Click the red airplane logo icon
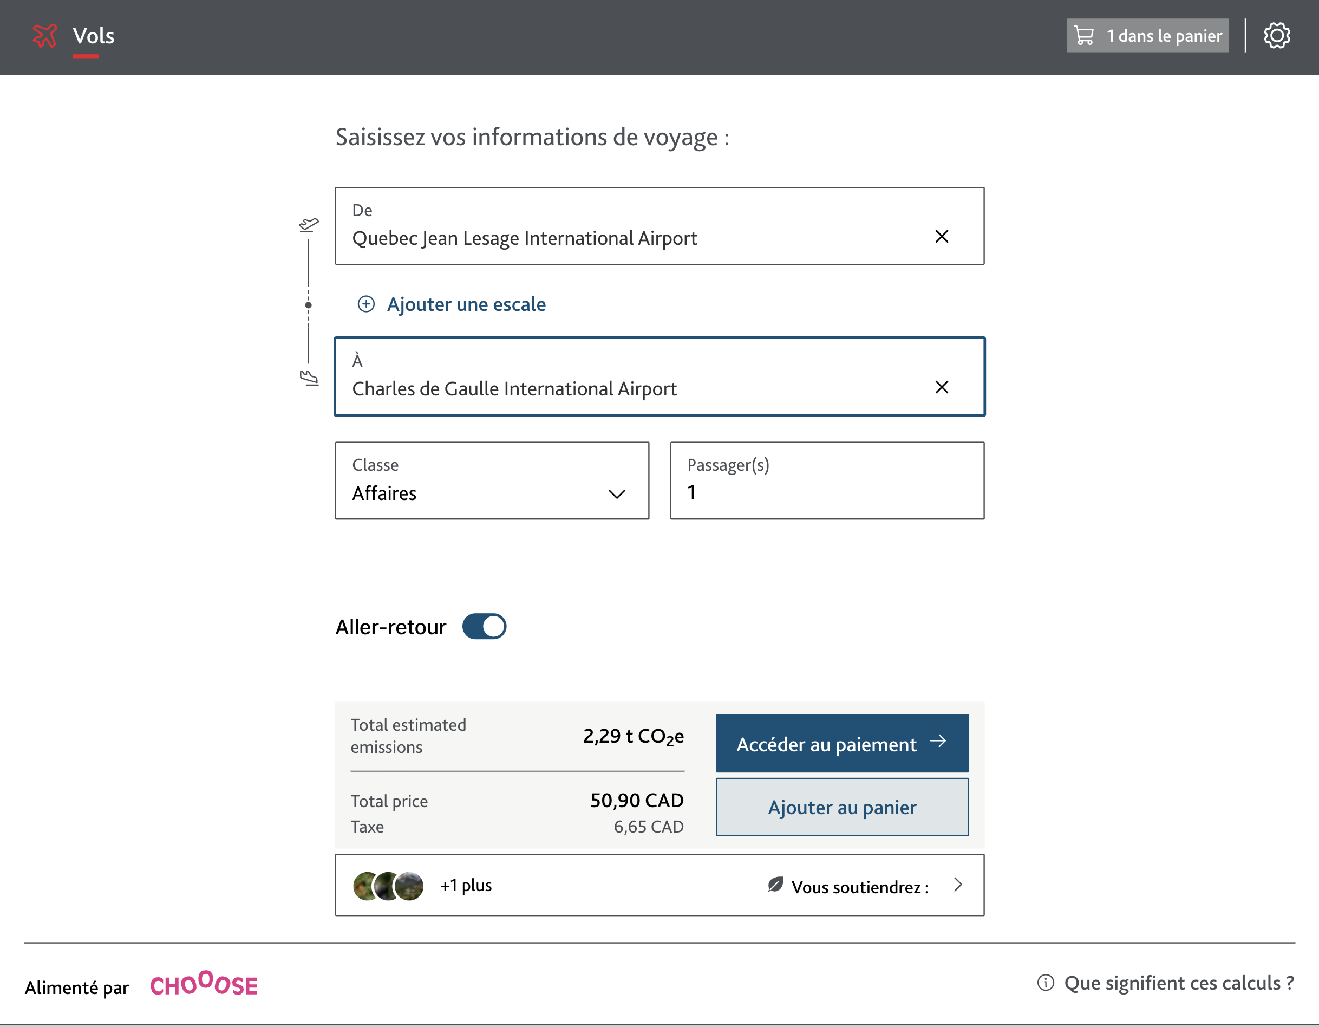The width and height of the screenshot is (1319, 1027). (x=44, y=36)
